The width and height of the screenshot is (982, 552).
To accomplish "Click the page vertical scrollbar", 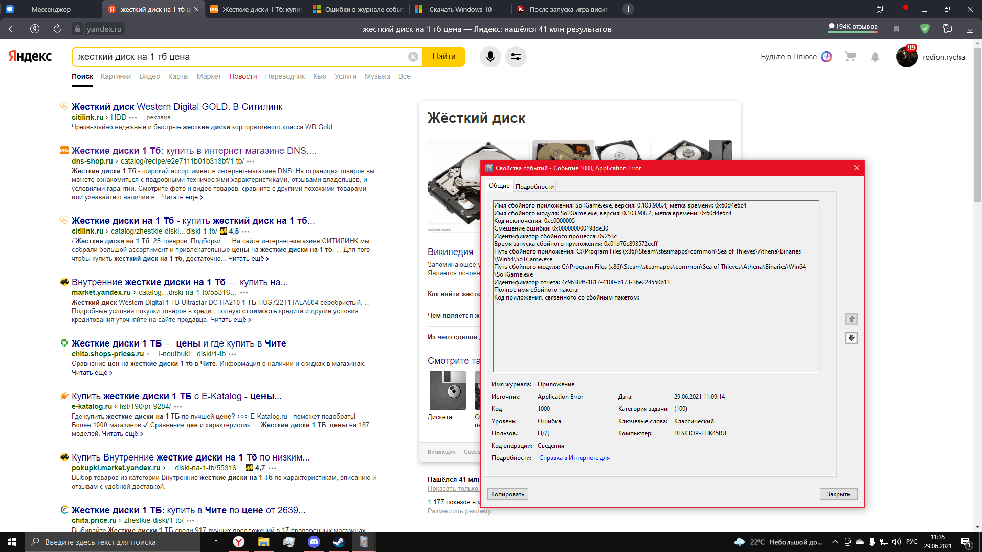I will (977, 125).
